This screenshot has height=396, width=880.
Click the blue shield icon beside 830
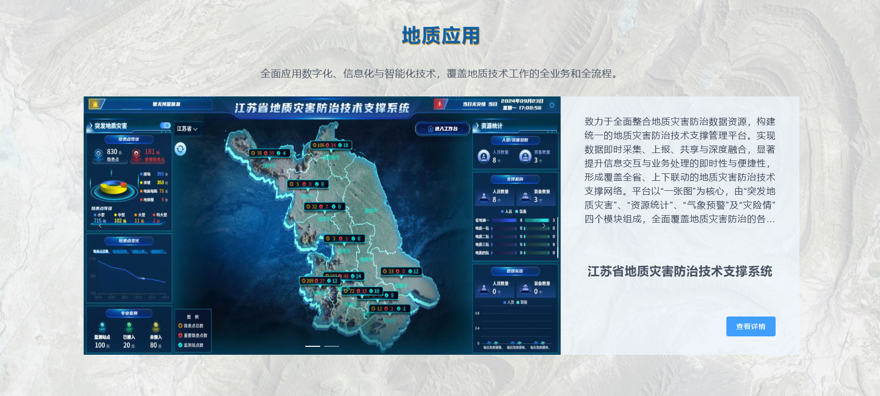click(x=98, y=154)
